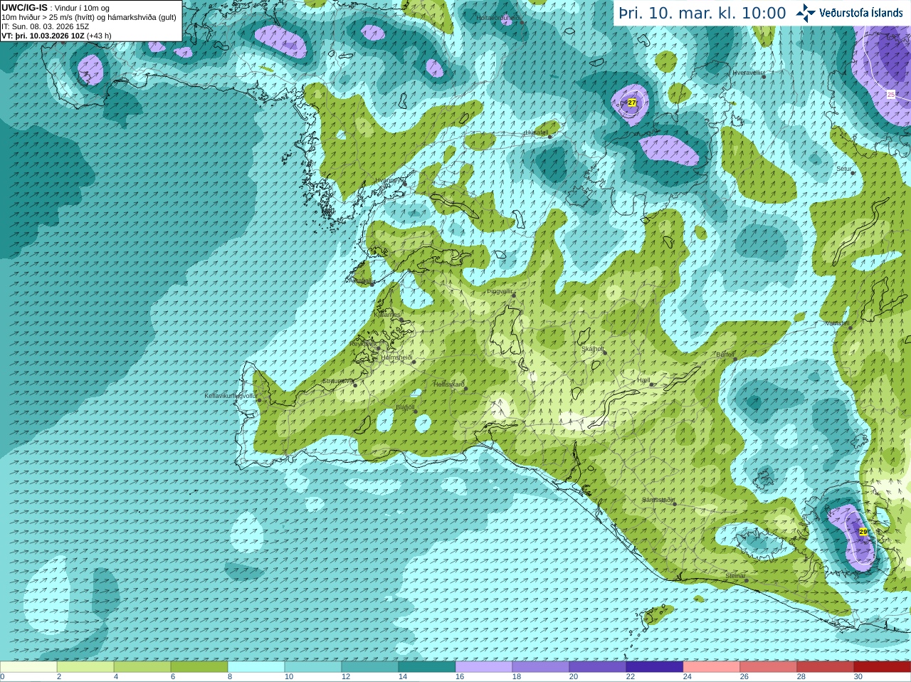Click the Steinar station label
This screenshot has height=682, width=911.
tap(735, 576)
